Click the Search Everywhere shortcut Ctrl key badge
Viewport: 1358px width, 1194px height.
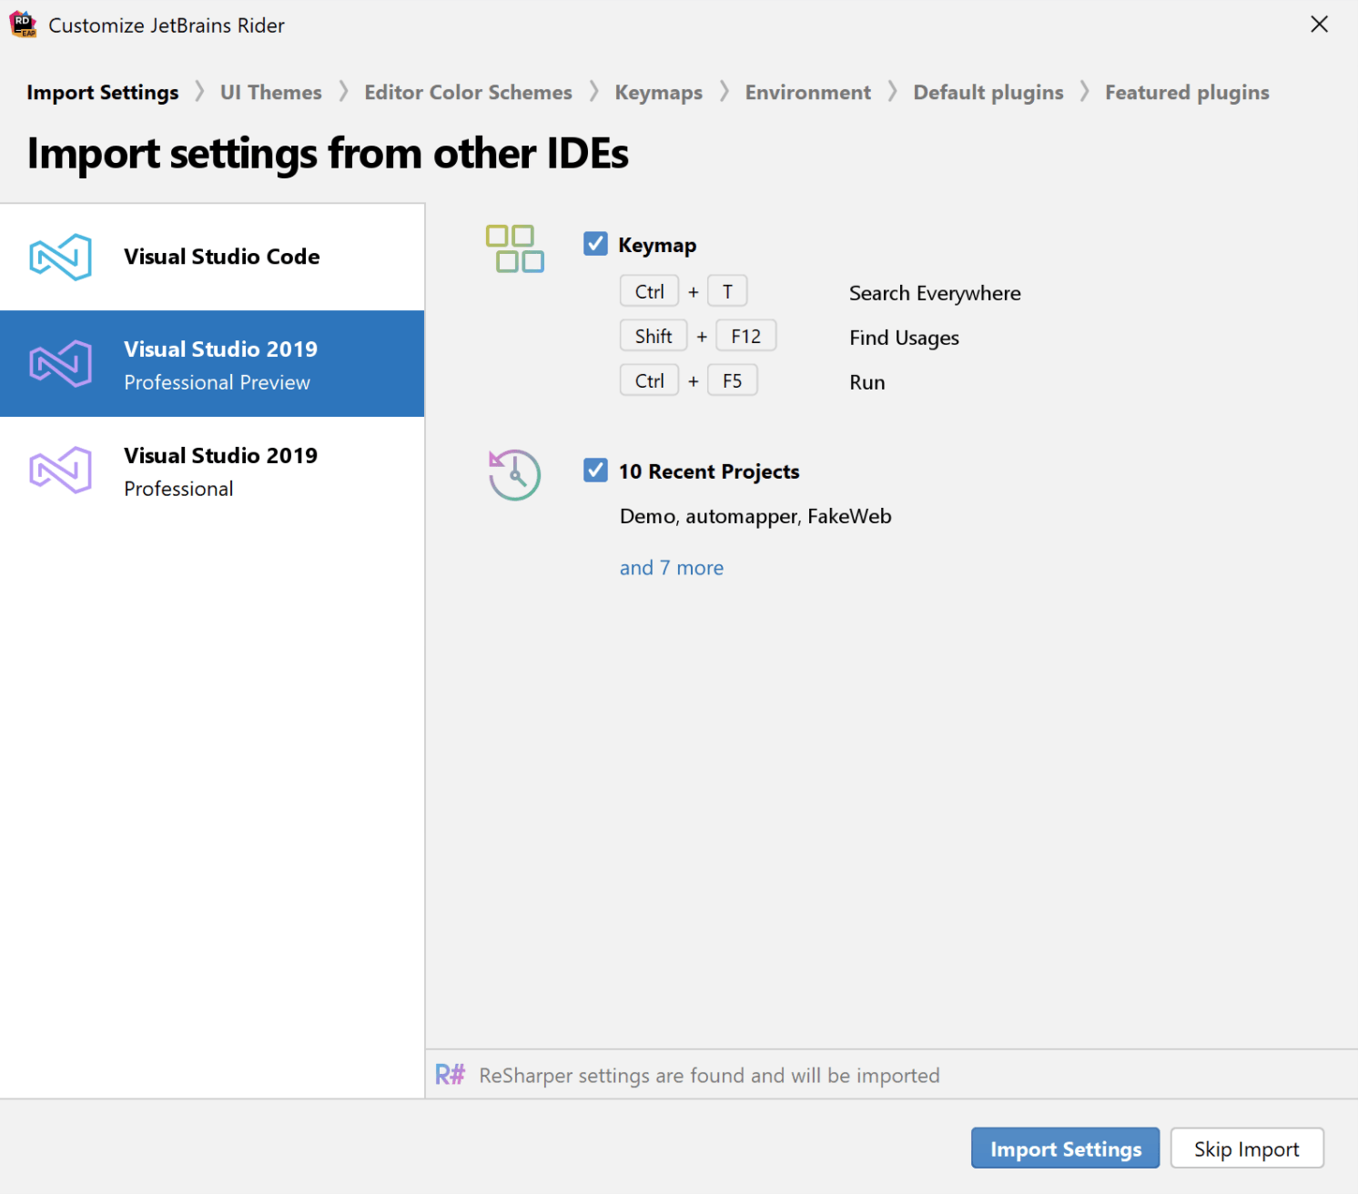[649, 290]
